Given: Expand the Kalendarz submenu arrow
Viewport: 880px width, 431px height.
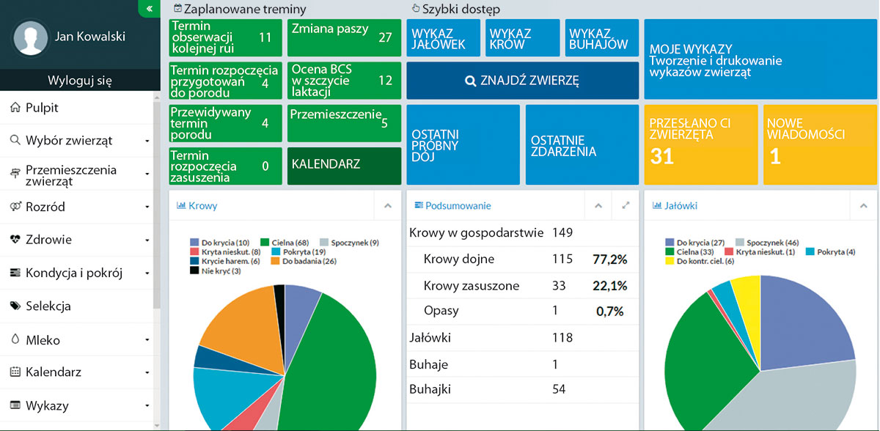Looking at the screenshot, I should pos(147,373).
